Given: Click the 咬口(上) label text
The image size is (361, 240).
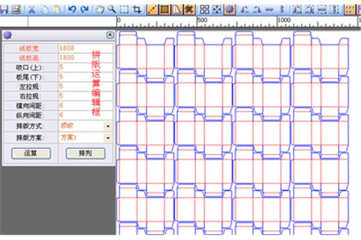Looking at the screenshot, I should pos(30,68).
